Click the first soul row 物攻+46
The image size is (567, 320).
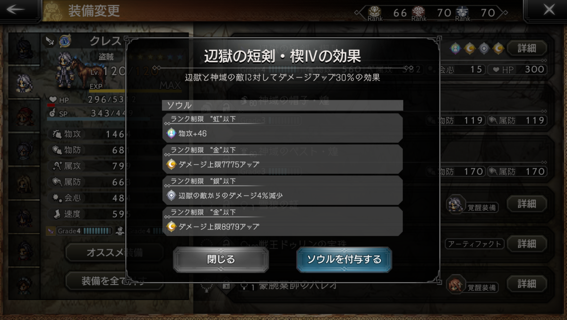click(283, 128)
